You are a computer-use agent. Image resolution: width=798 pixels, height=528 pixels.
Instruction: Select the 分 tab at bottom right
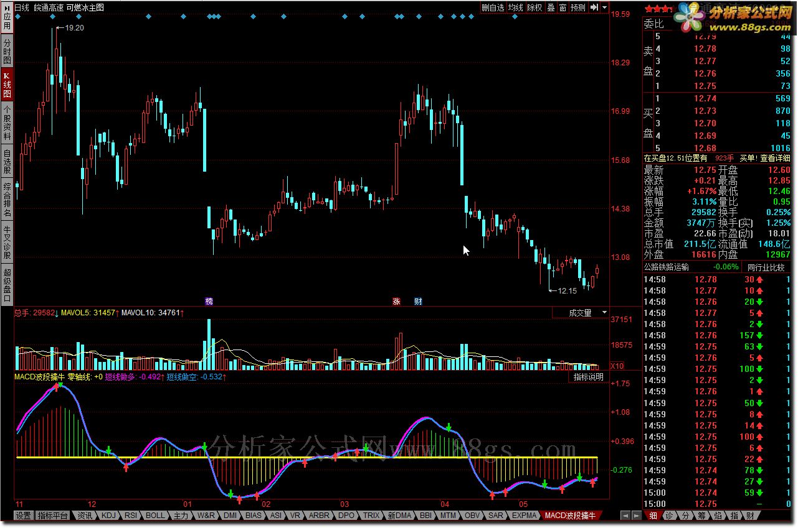[686, 516]
